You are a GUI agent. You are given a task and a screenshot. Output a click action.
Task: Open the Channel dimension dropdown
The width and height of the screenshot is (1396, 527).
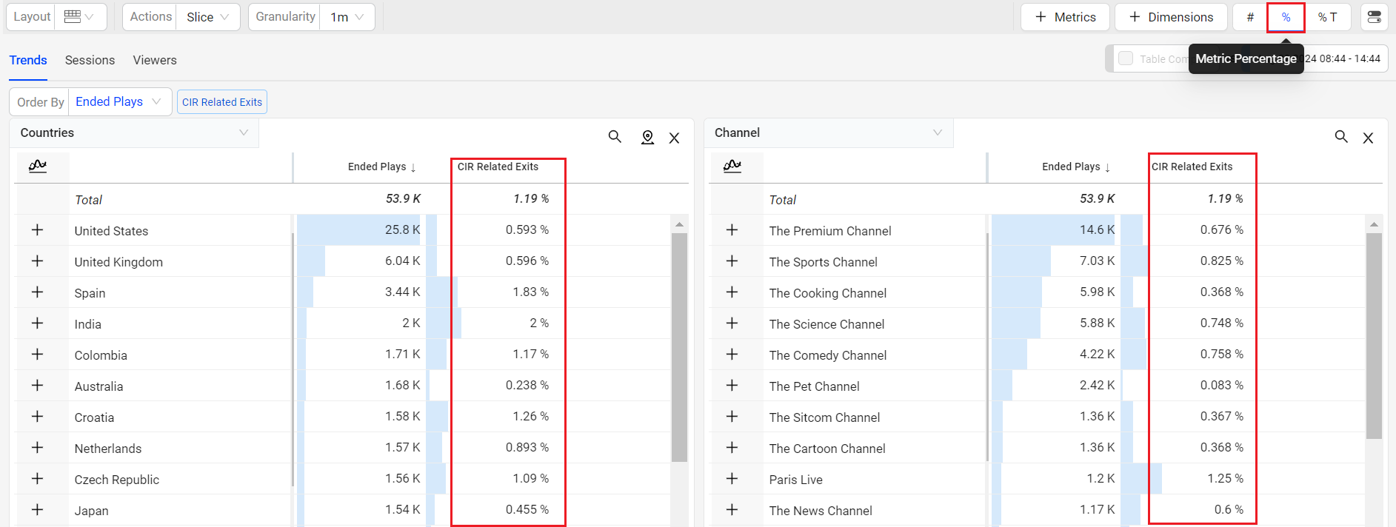tap(828, 132)
